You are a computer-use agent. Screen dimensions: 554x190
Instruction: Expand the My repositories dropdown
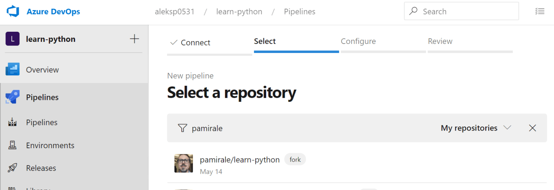[x=476, y=128]
